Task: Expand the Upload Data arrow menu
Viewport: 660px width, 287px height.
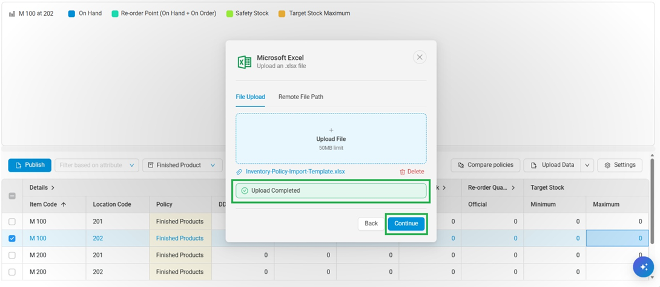Action: 586,165
